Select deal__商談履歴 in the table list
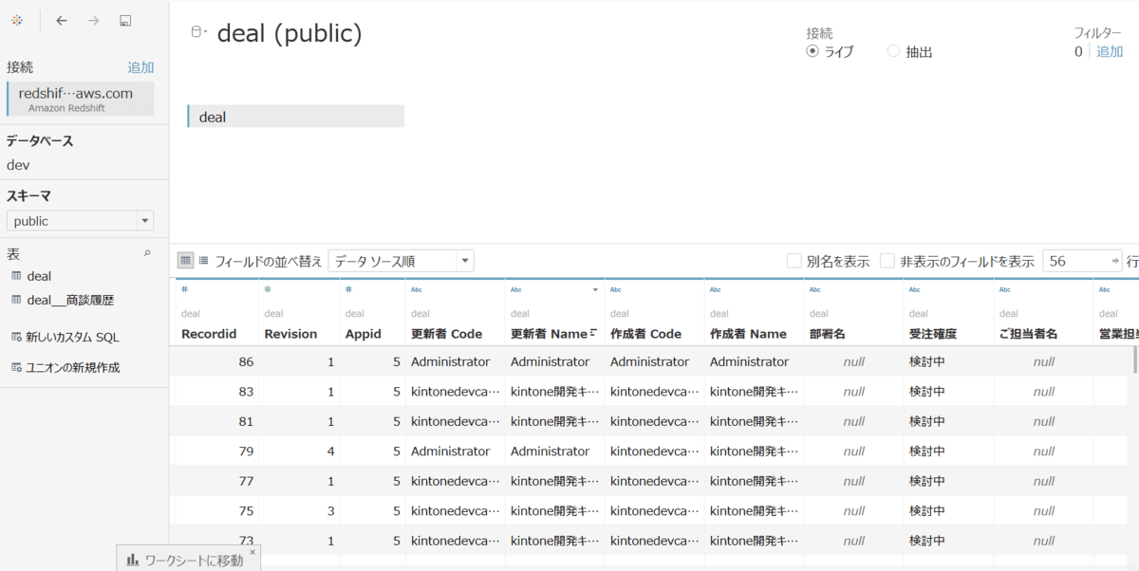 (70, 300)
